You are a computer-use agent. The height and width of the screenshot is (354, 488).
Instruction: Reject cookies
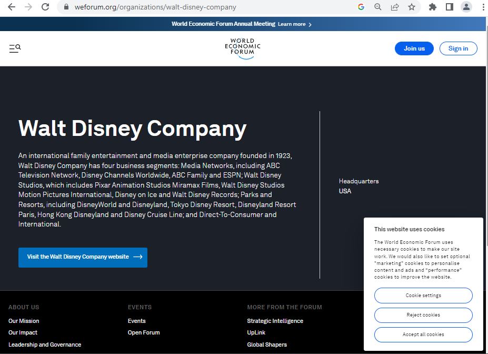coord(423,315)
